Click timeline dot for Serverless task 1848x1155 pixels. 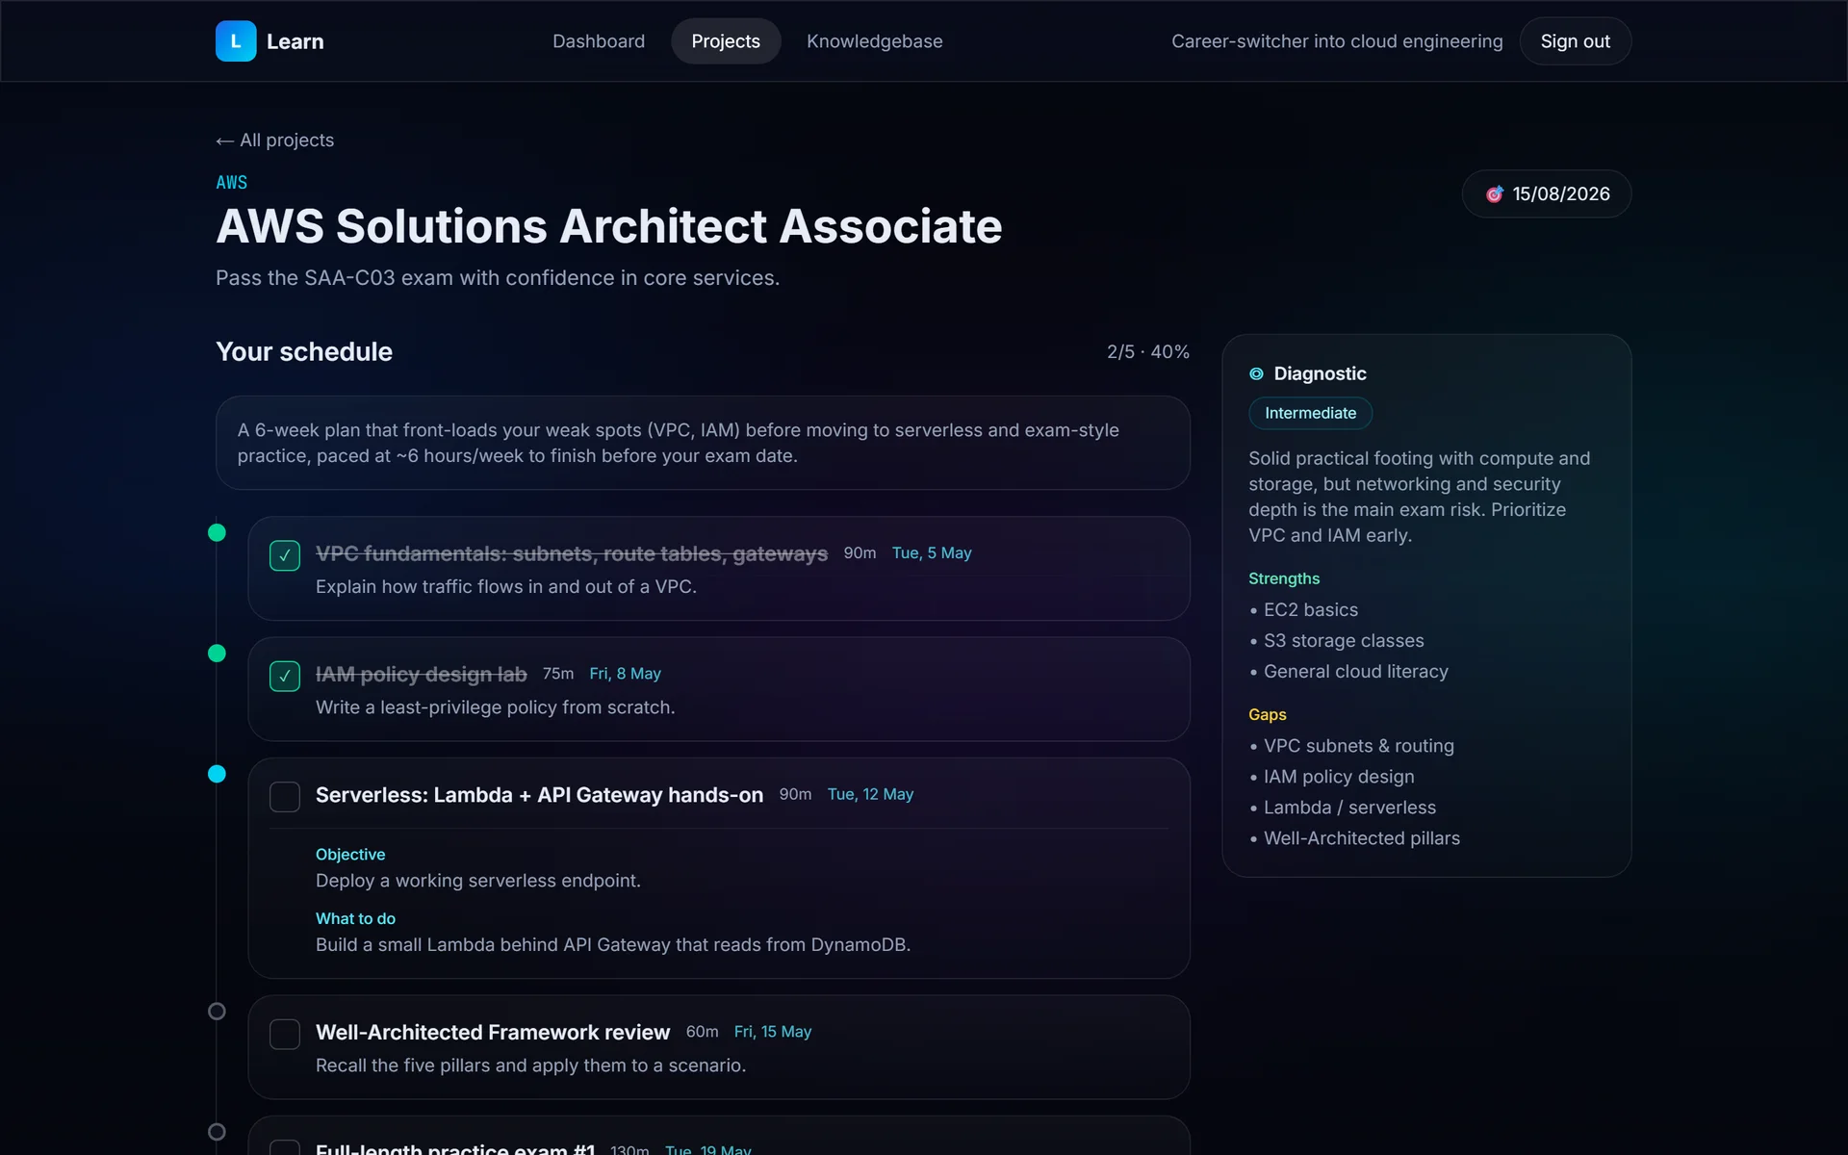tap(218, 775)
